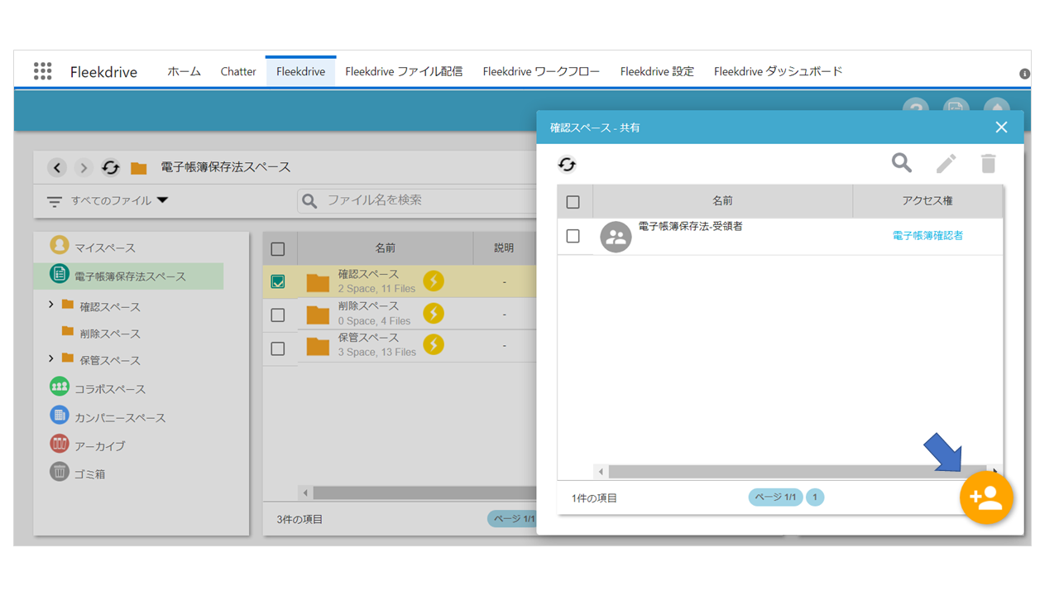1059x596 pixels.
Task: Toggle the select-all checkbox in the main table header
Action: 278,248
